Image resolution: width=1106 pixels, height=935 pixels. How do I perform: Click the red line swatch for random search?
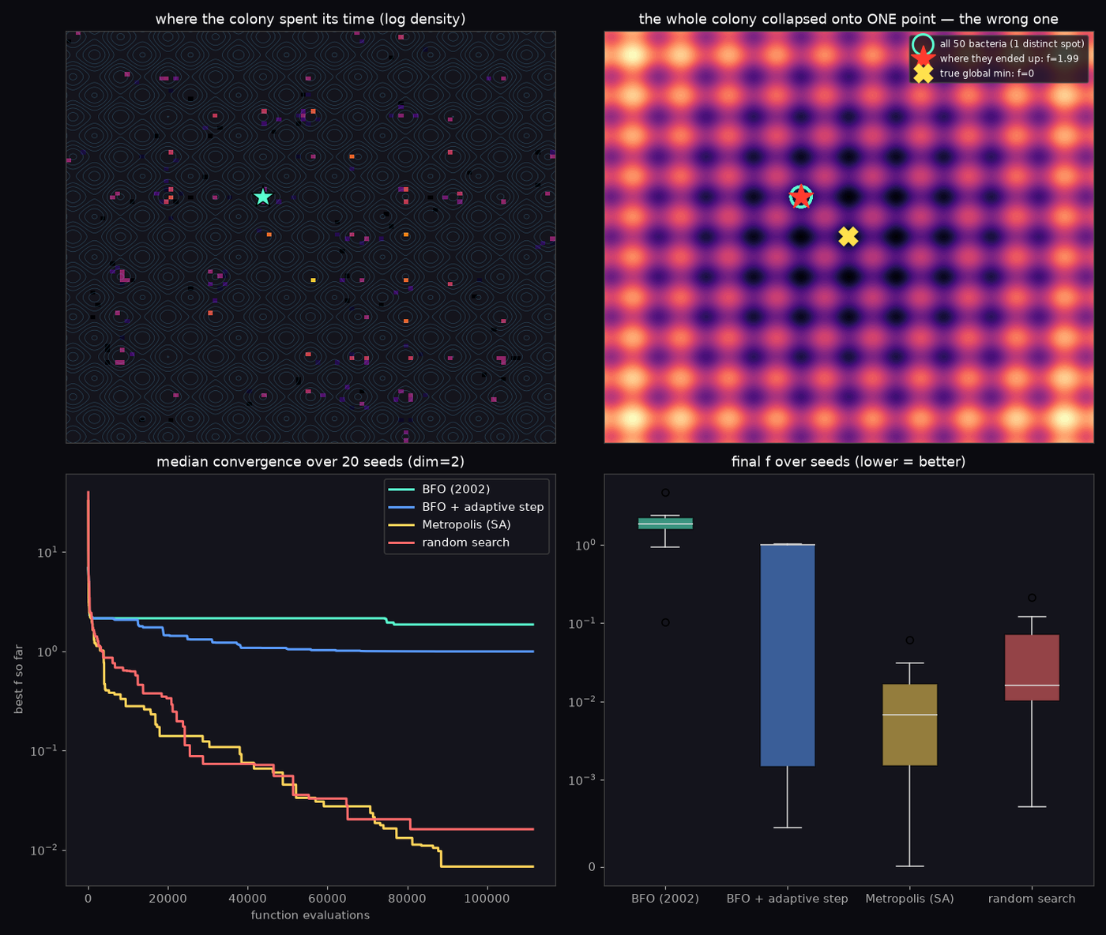tap(402, 543)
